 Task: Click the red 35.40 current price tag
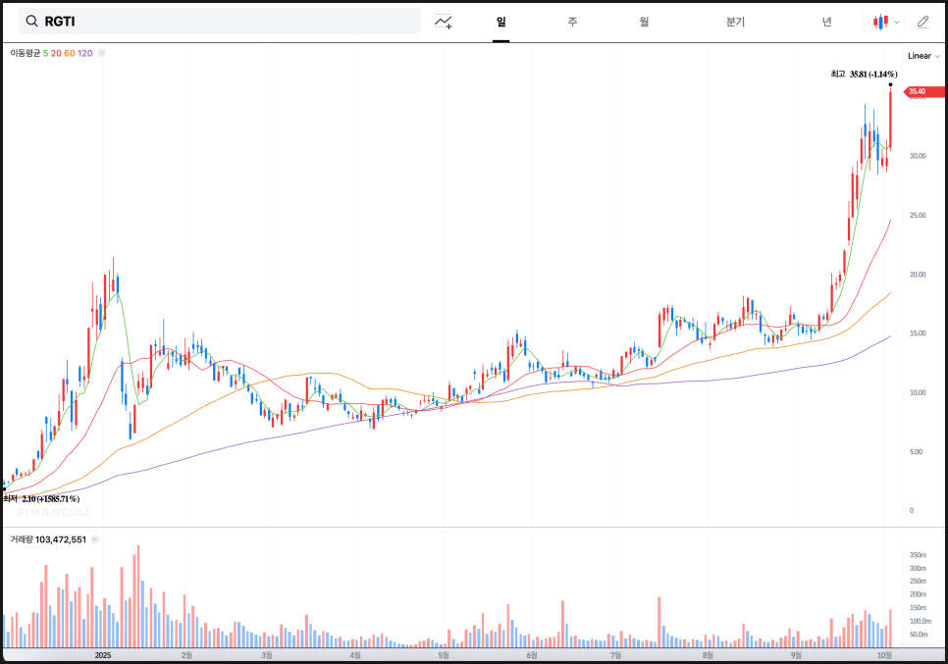coord(916,91)
